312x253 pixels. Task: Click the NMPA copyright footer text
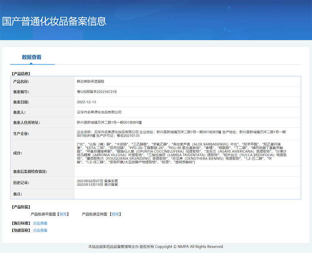click(x=156, y=247)
